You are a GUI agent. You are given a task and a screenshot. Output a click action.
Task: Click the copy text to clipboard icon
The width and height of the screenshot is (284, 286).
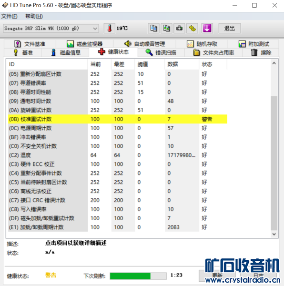[x=153, y=29]
